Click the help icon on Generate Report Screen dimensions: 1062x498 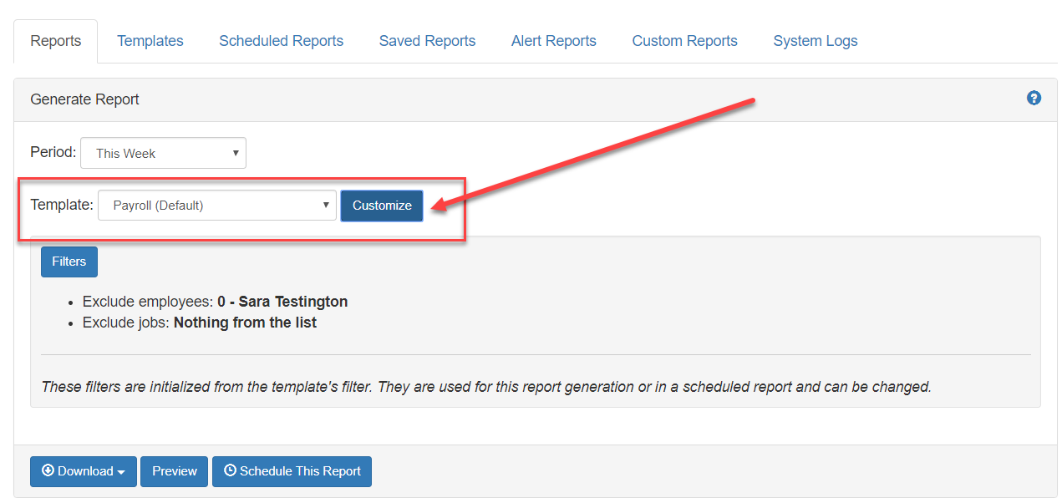pyautogui.click(x=1034, y=98)
